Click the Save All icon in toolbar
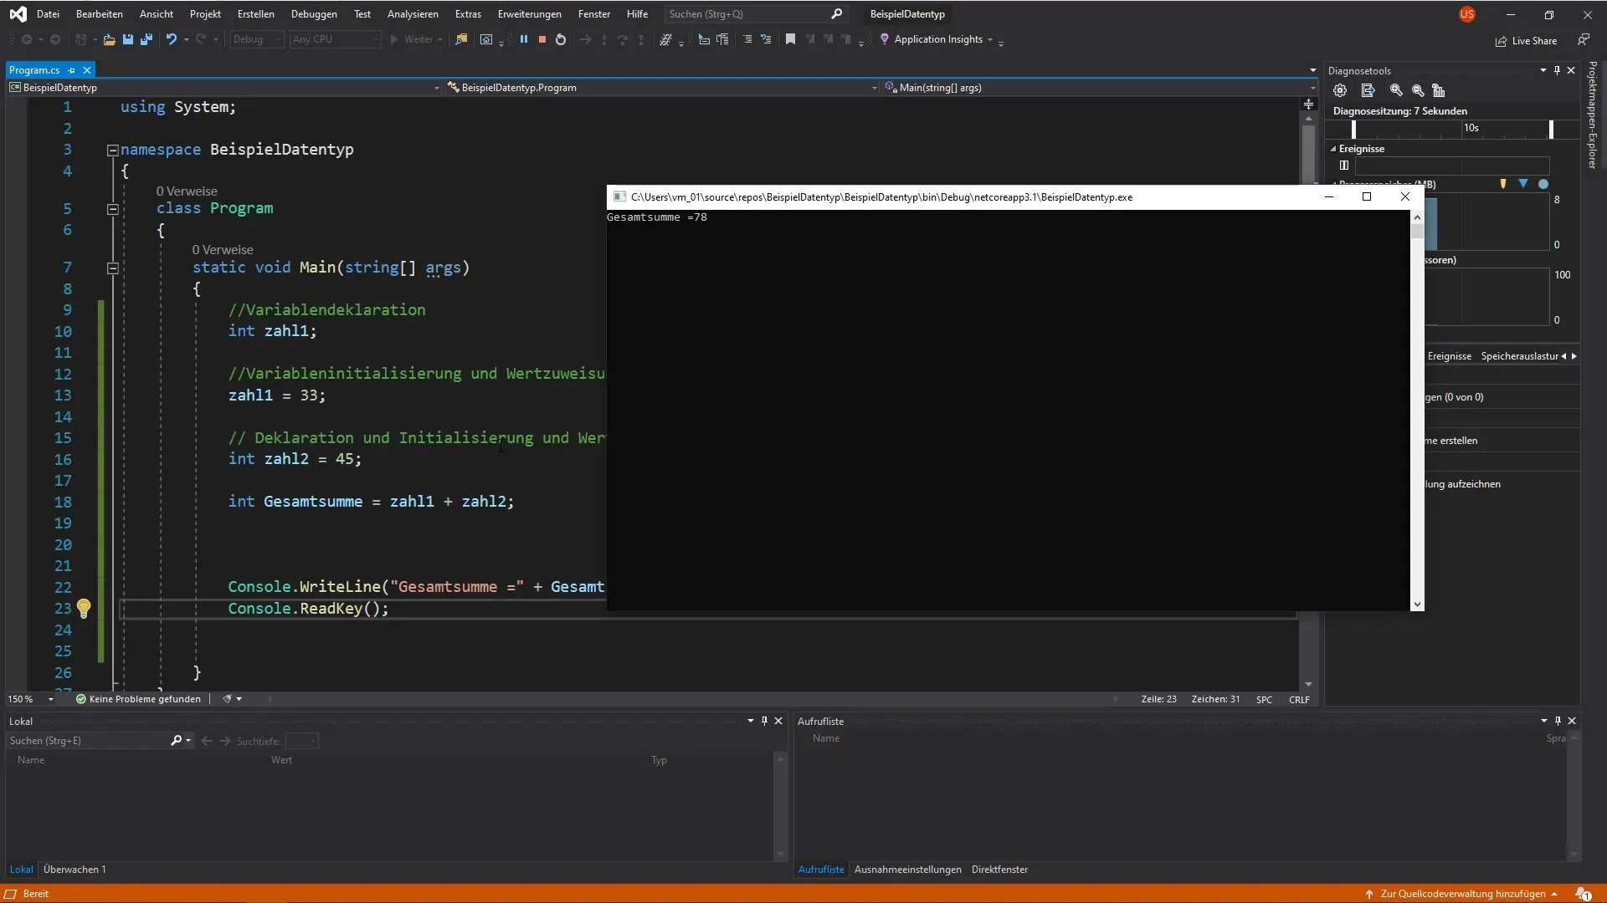 [146, 39]
